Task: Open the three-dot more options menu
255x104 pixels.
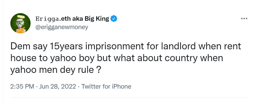Action: click(244, 19)
